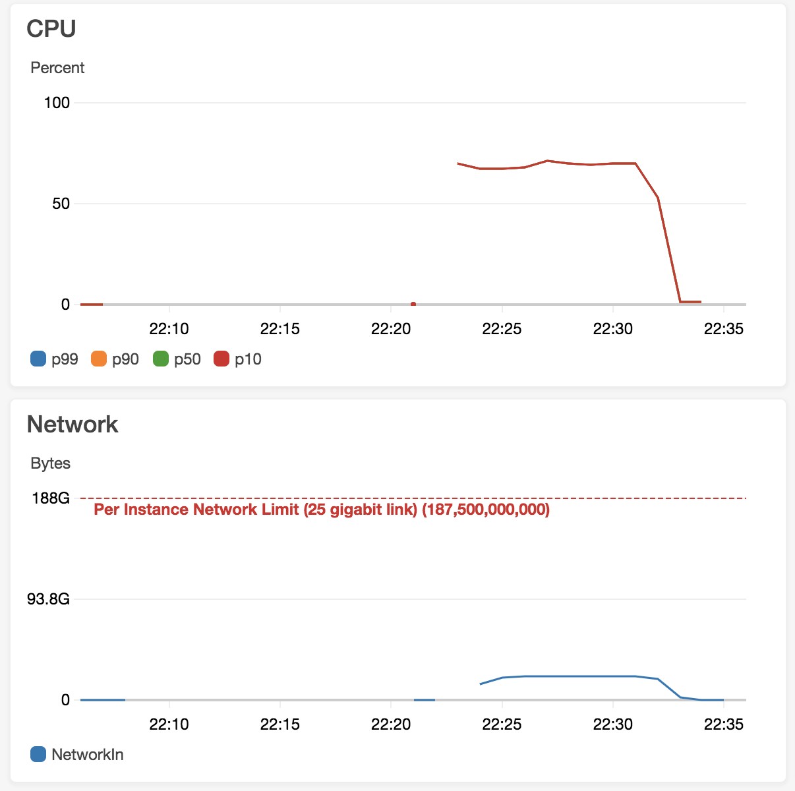The height and width of the screenshot is (791, 795).
Task: Click the NetworkIn legend label
Action: pyautogui.click(x=88, y=754)
